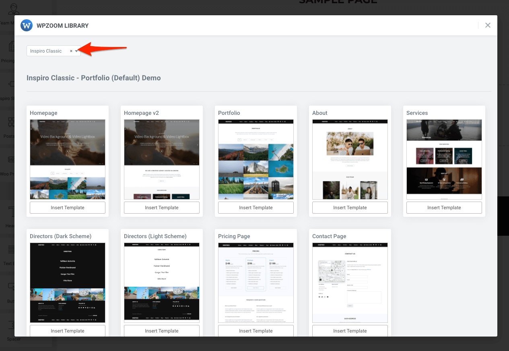
Task: Click the Directors (Light Scheme) title
Action: (155, 236)
